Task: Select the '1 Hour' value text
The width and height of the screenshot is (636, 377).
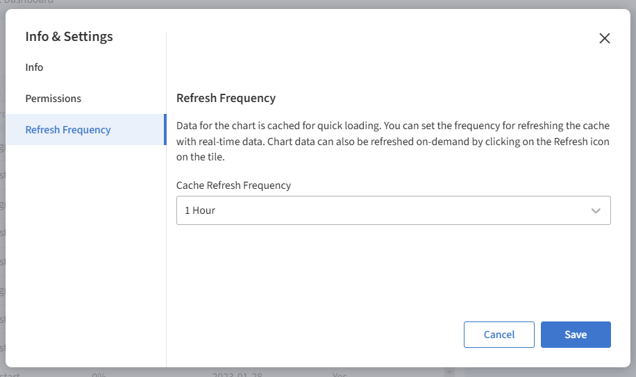Action: pyautogui.click(x=200, y=210)
